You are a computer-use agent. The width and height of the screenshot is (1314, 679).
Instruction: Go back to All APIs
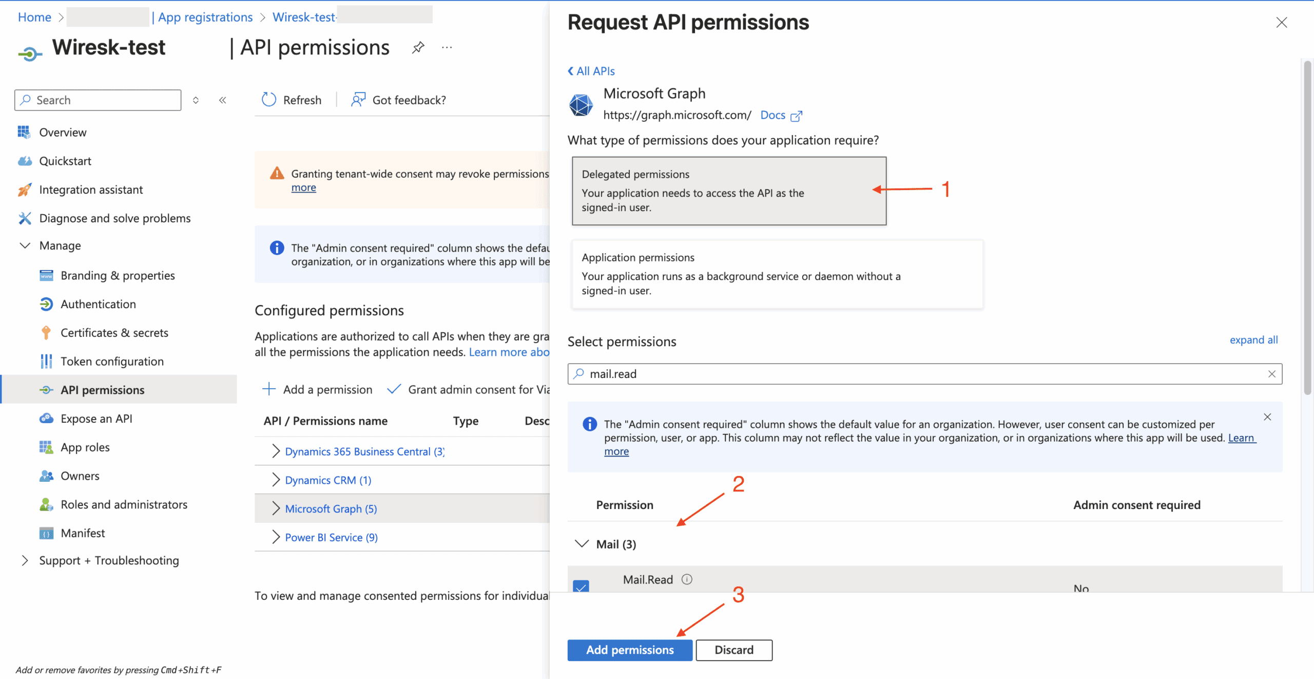(x=591, y=71)
